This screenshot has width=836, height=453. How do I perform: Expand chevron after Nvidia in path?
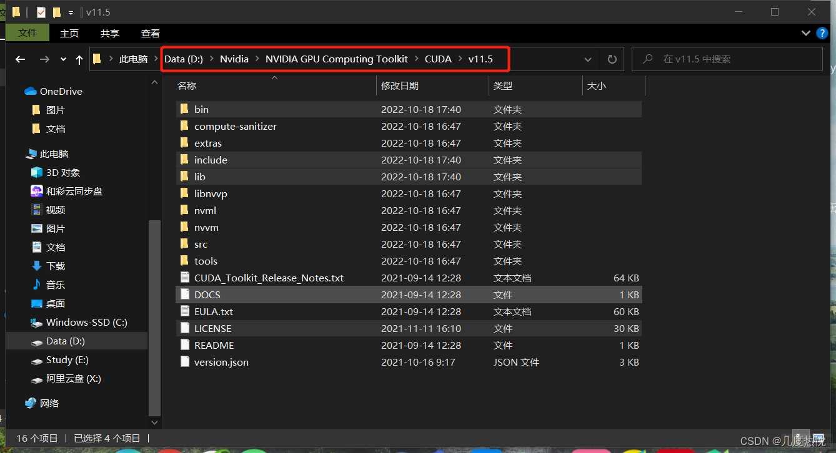point(257,59)
